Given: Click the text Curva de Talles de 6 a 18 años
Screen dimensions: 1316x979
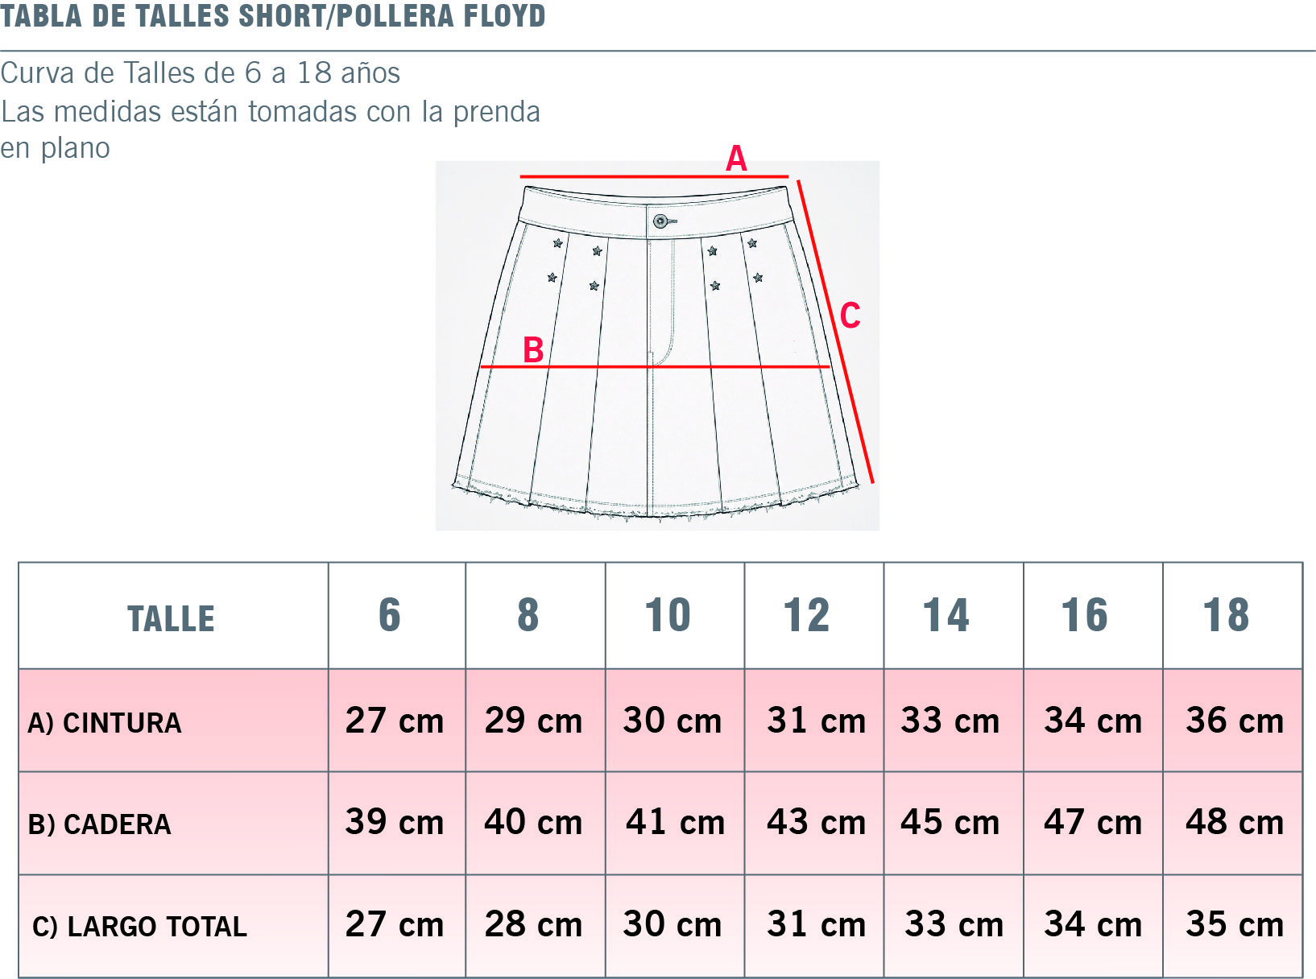Looking at the screenshot, I should point(201,73).
